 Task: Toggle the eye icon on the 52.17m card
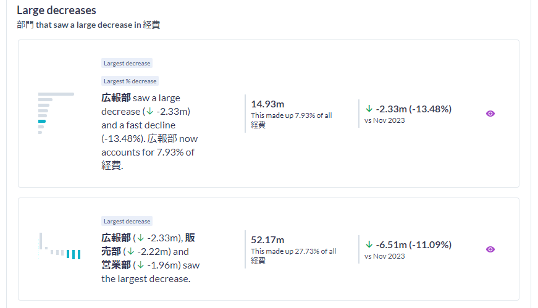coord(490,249)
